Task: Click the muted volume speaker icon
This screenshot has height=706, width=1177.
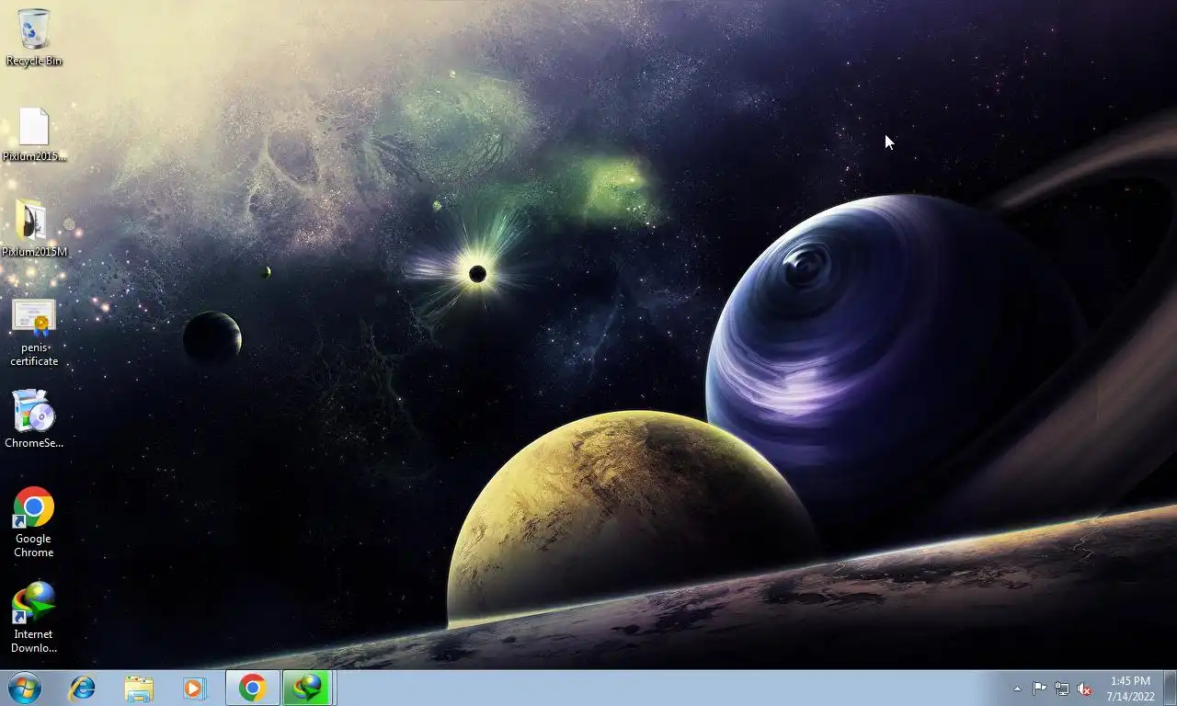Action: pyautogui.click(x=1084, y=689)
